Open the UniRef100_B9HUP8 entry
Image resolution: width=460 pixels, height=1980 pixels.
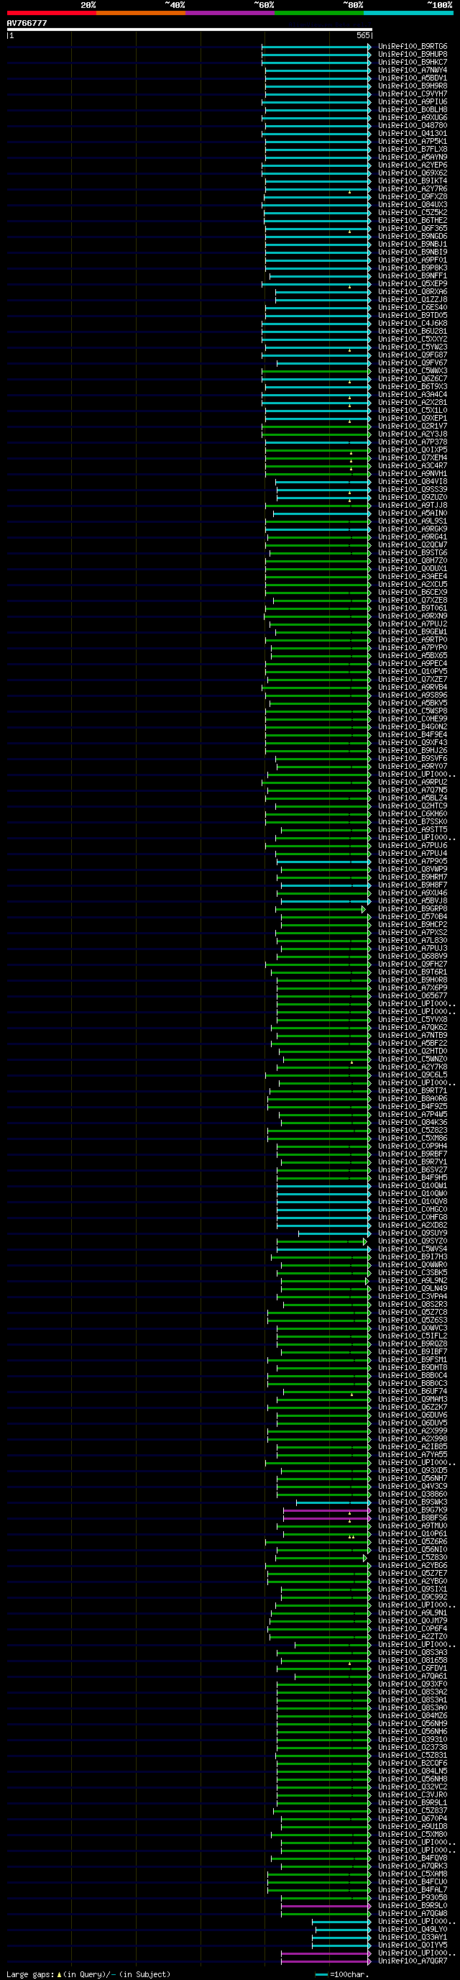pos(413,55)
